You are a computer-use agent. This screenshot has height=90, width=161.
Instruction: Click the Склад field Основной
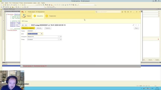coord(43,39)
